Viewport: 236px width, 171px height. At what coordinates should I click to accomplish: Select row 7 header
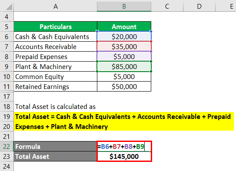[7, 46]
